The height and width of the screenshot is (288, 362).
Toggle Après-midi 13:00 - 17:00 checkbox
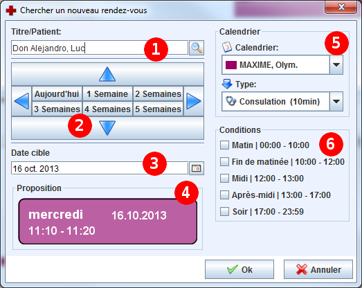coord(224,195)
